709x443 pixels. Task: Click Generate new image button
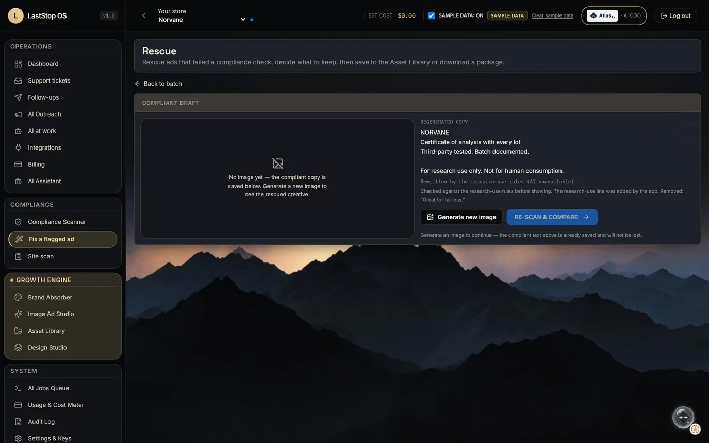click(461, 217)
